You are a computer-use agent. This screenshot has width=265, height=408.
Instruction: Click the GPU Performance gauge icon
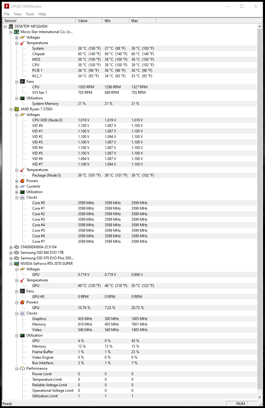[22, 368]
